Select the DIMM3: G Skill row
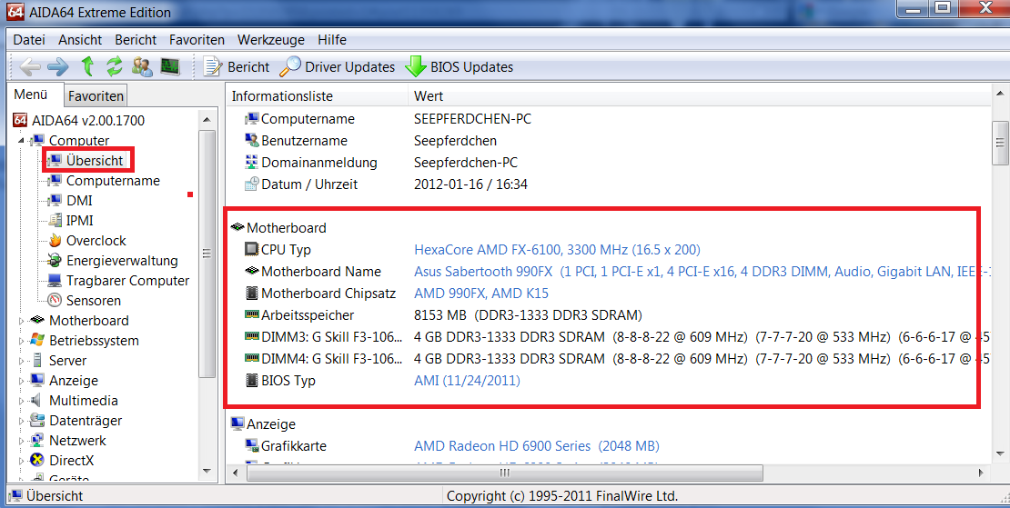Screen dimensions: 1010x508 (x=608, y=337)
